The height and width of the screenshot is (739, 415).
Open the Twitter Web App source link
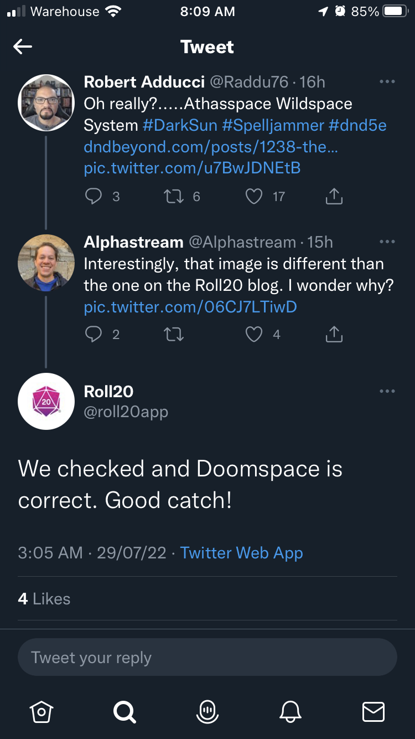tap(241, 553)
